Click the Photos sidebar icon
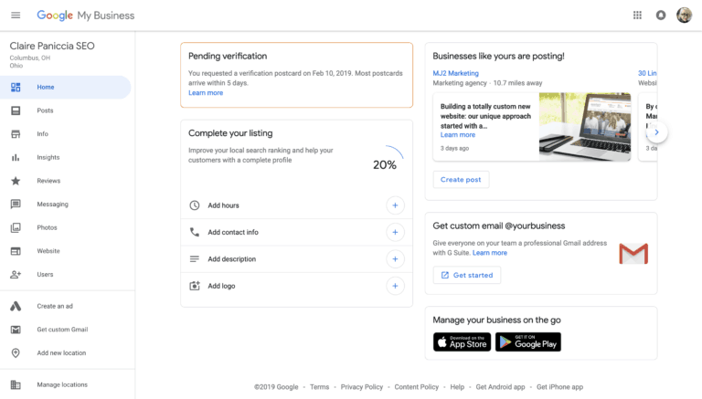This screenshot has height=399, width=702. coord(16,227)
